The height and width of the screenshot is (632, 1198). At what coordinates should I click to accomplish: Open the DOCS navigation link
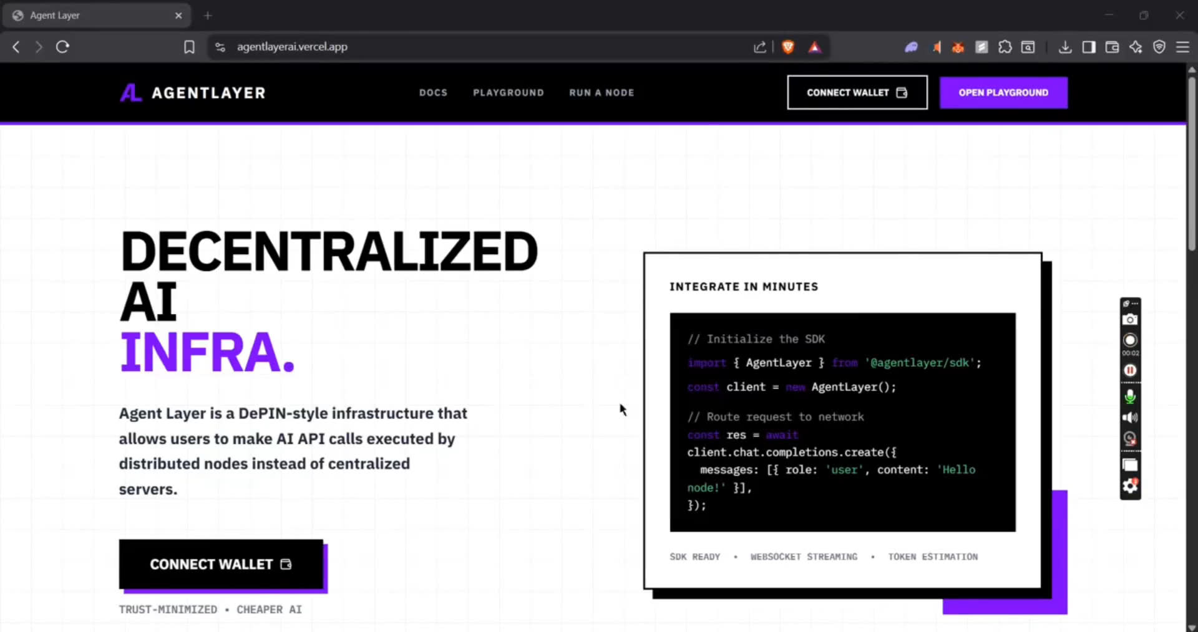[x=433, y=92]
